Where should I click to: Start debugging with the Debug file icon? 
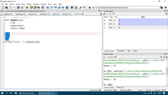pos(48,8)
